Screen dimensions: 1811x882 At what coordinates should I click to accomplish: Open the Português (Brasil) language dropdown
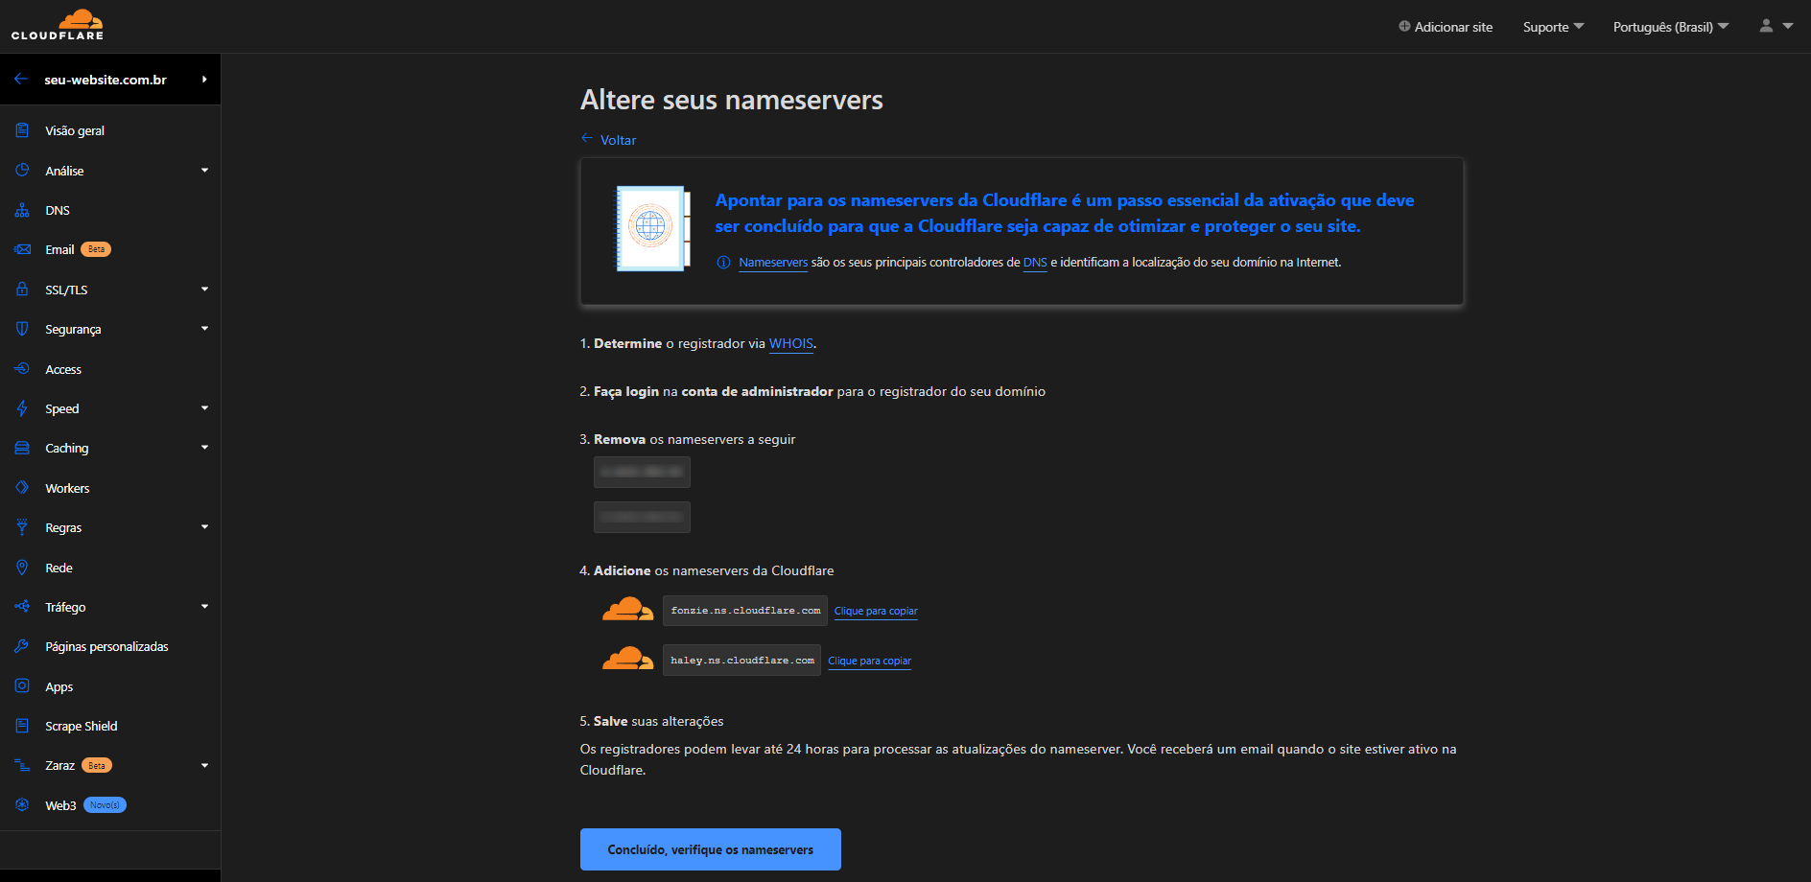click(1670, 27)
